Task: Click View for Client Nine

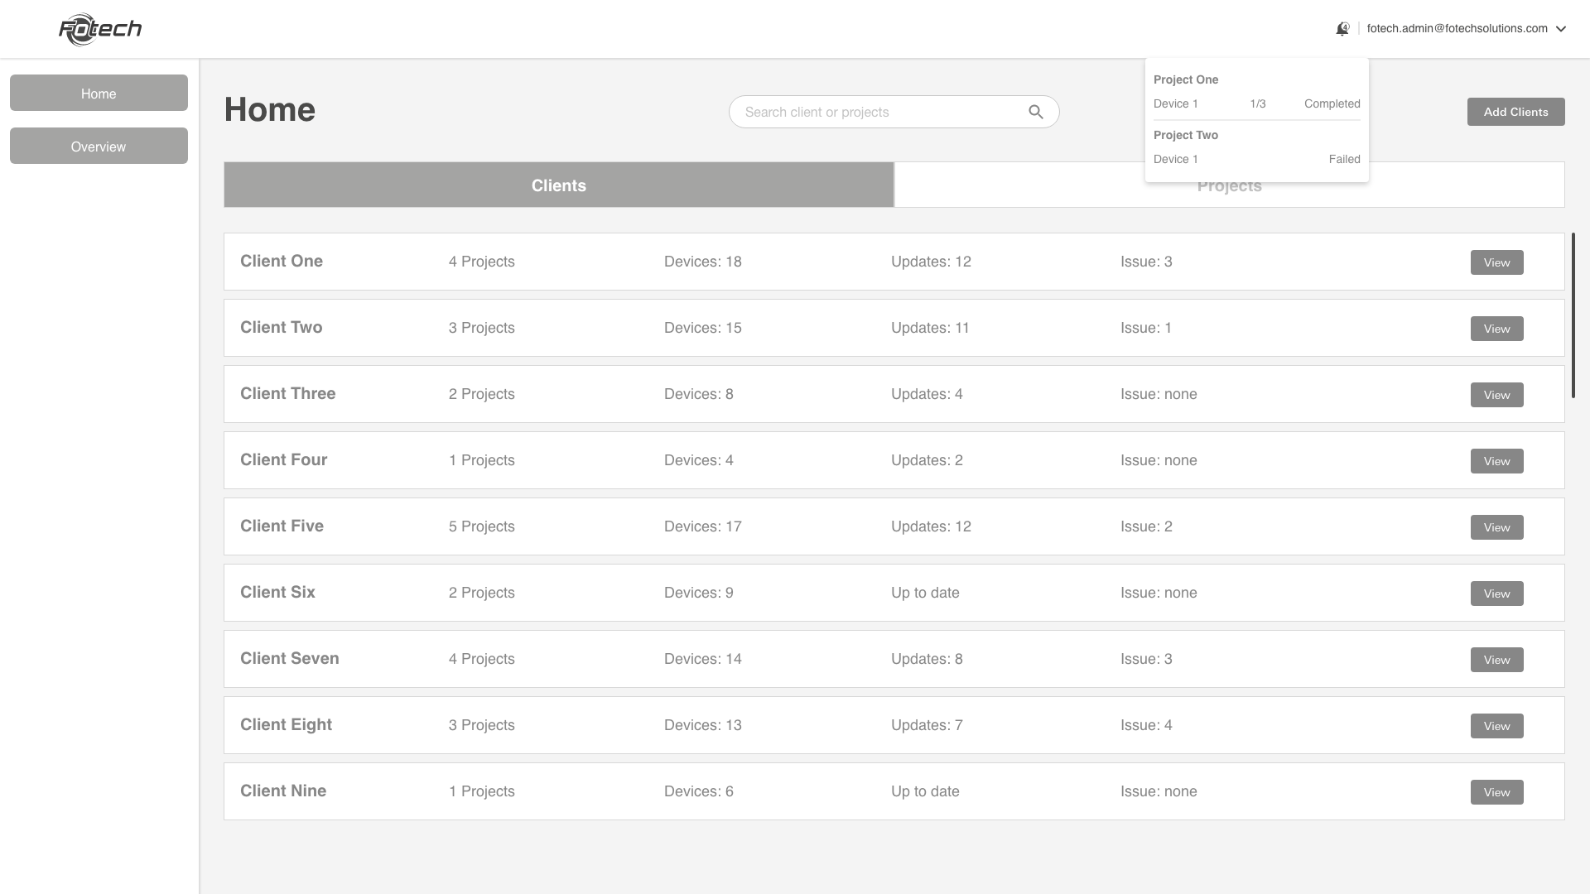Action: coord(1496,792)
